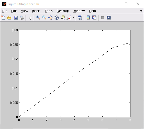Save the figure with the floppy disk icon
The image size is (144, 129).
pyautogui.click(x=16, y=18)
